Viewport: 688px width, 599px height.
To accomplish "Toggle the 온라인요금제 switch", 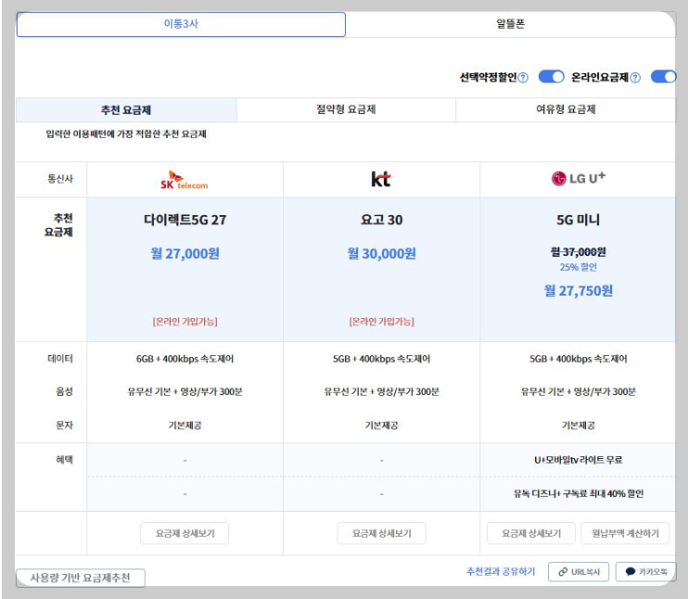I will pos(663,77).
